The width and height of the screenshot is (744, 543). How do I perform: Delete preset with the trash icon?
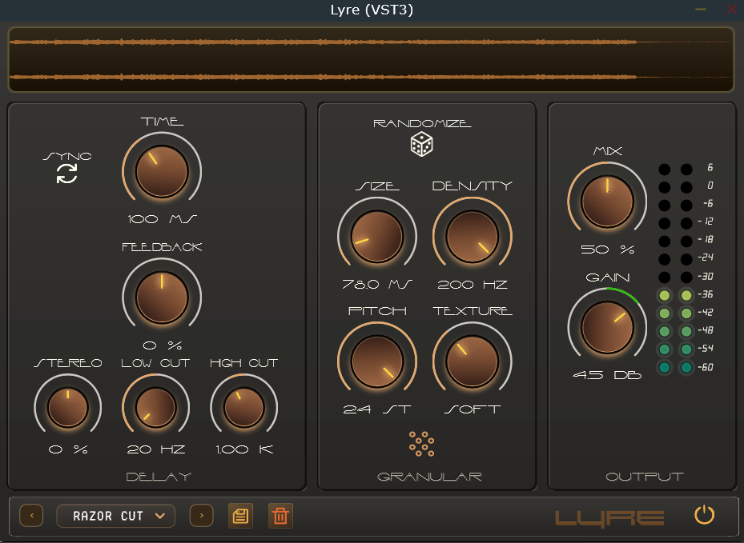[280, 516]
